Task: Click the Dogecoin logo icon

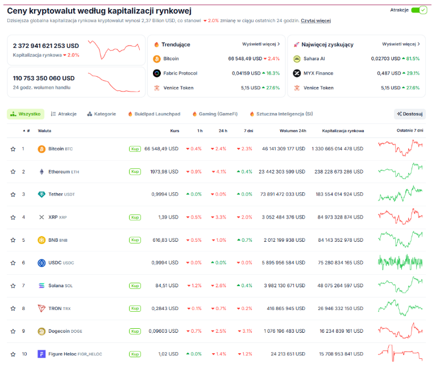Action: pyautogui.click(x=41, y=331)
